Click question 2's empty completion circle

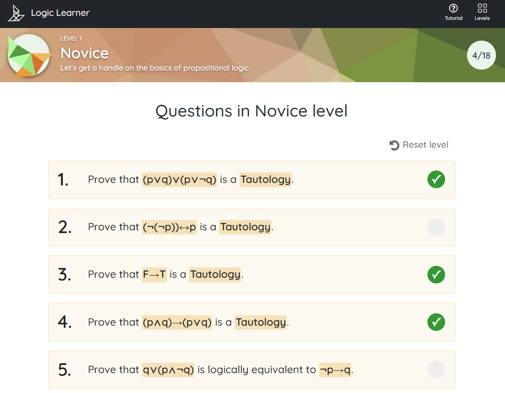(436, 227)
